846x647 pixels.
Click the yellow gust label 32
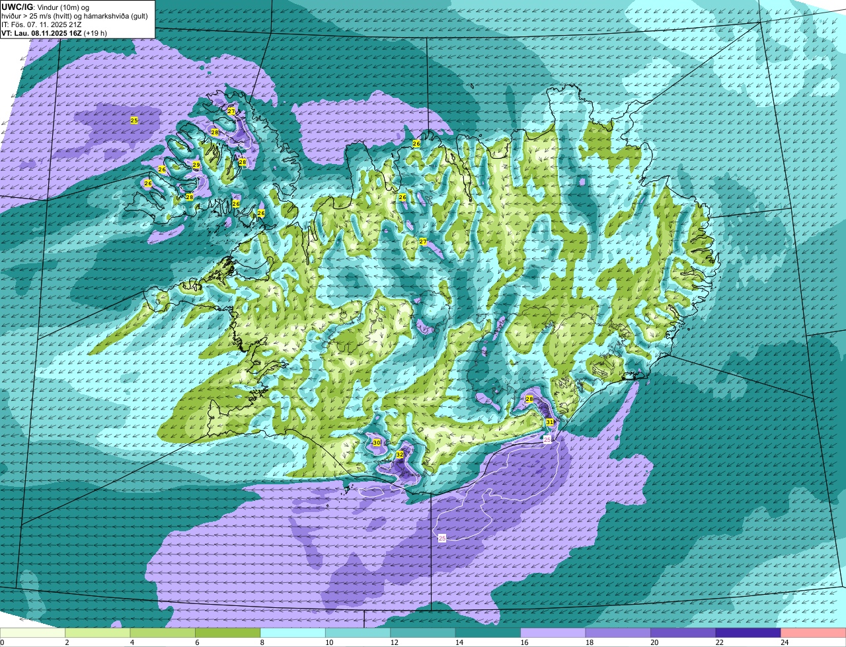click(400, 454)
